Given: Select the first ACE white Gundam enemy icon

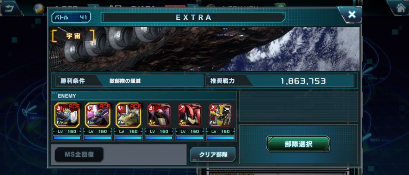Looking at the screenshot, I should pyautogui.click(x=67, y=115).
